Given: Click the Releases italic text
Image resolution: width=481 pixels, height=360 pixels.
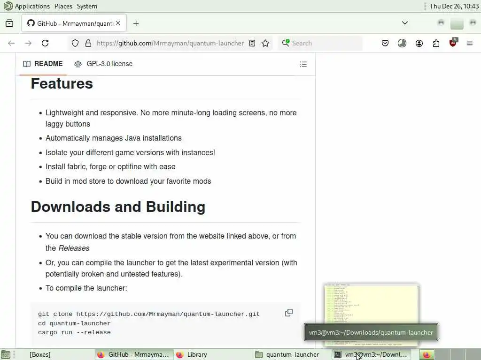Looking at the screenshot, I should point(74,248).
